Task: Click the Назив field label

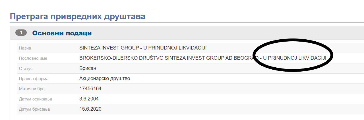Action: pyautogui.click(x=25, y=48)
